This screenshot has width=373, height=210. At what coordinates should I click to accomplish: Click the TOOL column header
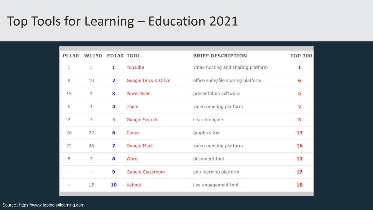pos(133,56)
